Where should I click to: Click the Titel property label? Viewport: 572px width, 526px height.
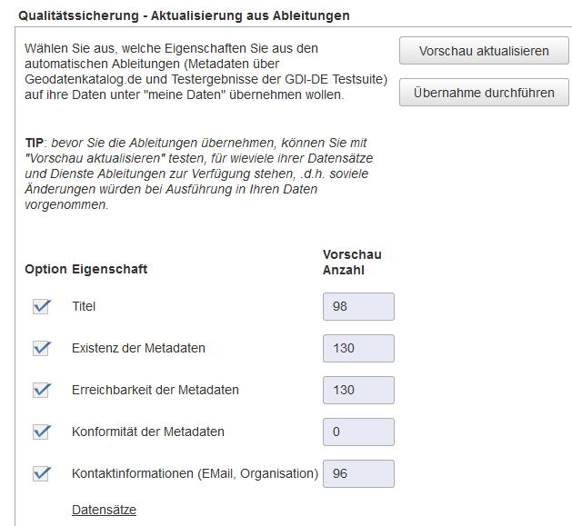84,306
